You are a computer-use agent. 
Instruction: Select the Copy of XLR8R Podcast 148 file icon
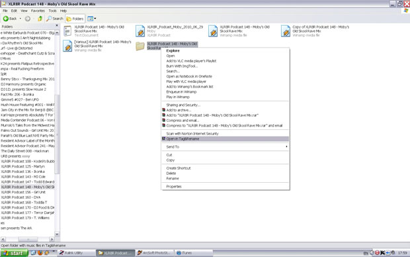[286, 31]
